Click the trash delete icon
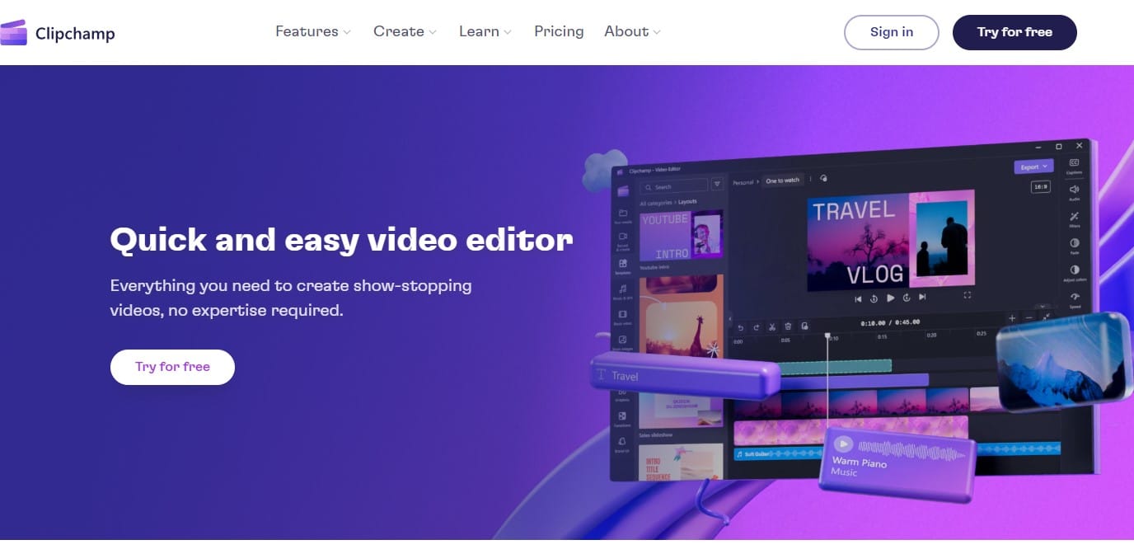This screenshot has height=554, width=1134. 788,326
